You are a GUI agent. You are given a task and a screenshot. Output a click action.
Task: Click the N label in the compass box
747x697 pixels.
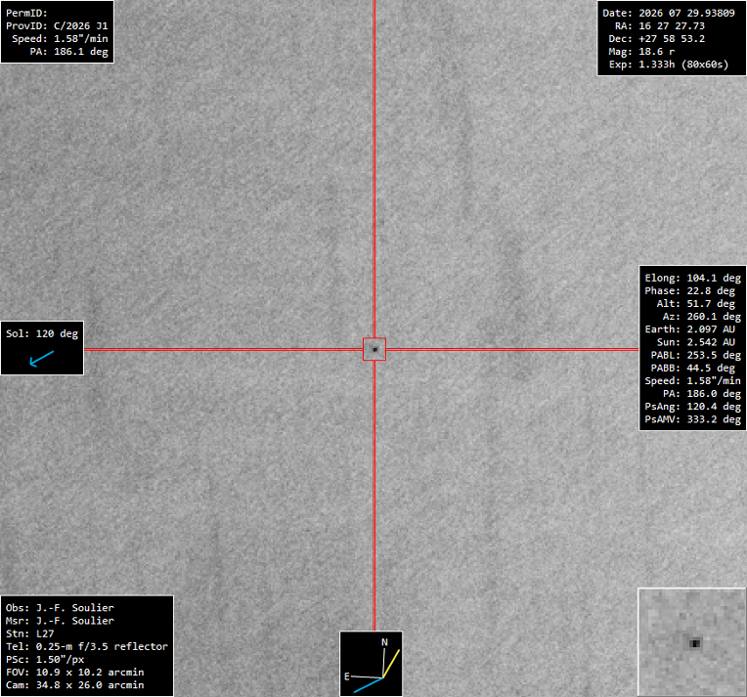coord(384,642)
